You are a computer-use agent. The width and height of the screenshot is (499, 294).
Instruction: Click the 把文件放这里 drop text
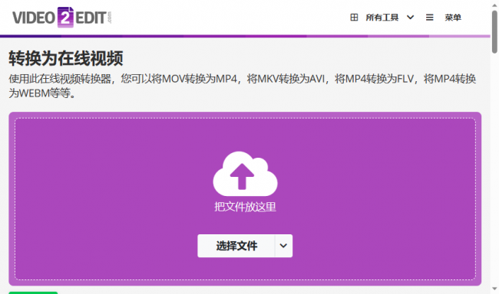pos(245,207)
